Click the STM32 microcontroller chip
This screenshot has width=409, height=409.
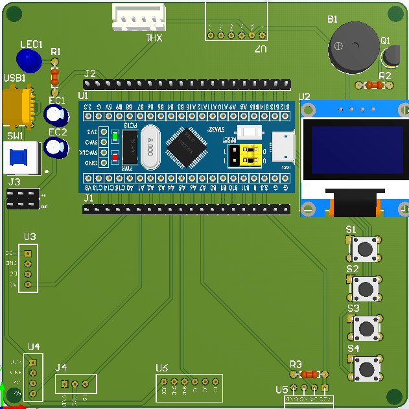(x=187, y=148)
